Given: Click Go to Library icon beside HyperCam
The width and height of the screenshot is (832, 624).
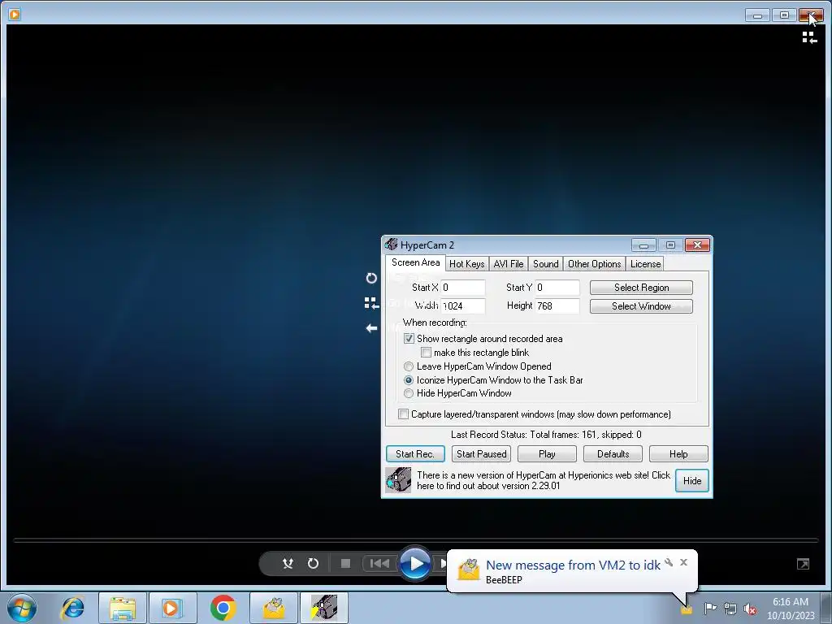Looking at the screenshot, I should [x=371, y=303].
